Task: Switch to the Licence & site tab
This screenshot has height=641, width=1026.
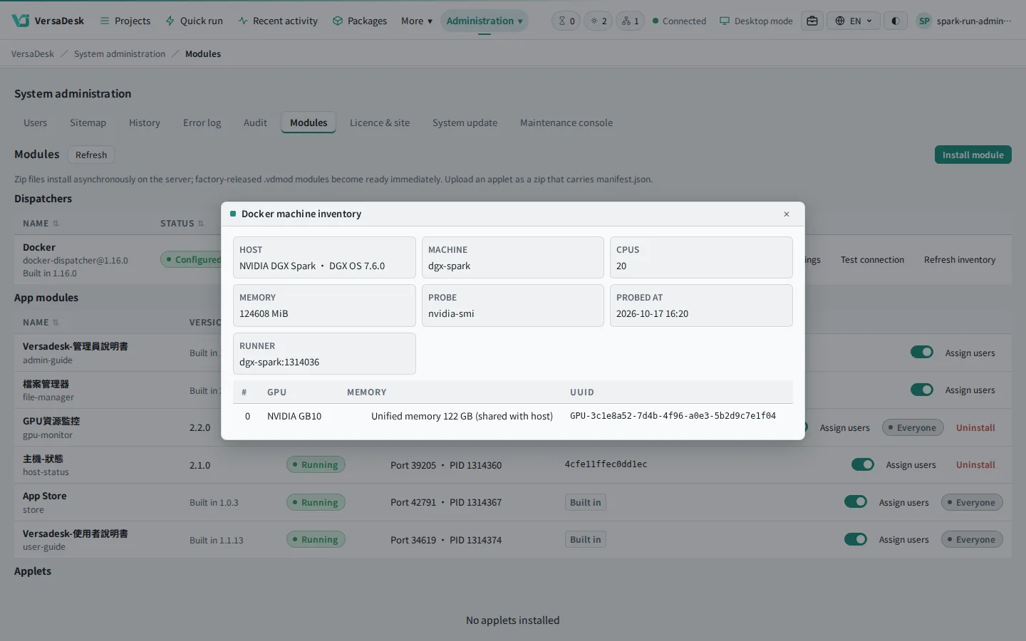Action: (380, 123)
